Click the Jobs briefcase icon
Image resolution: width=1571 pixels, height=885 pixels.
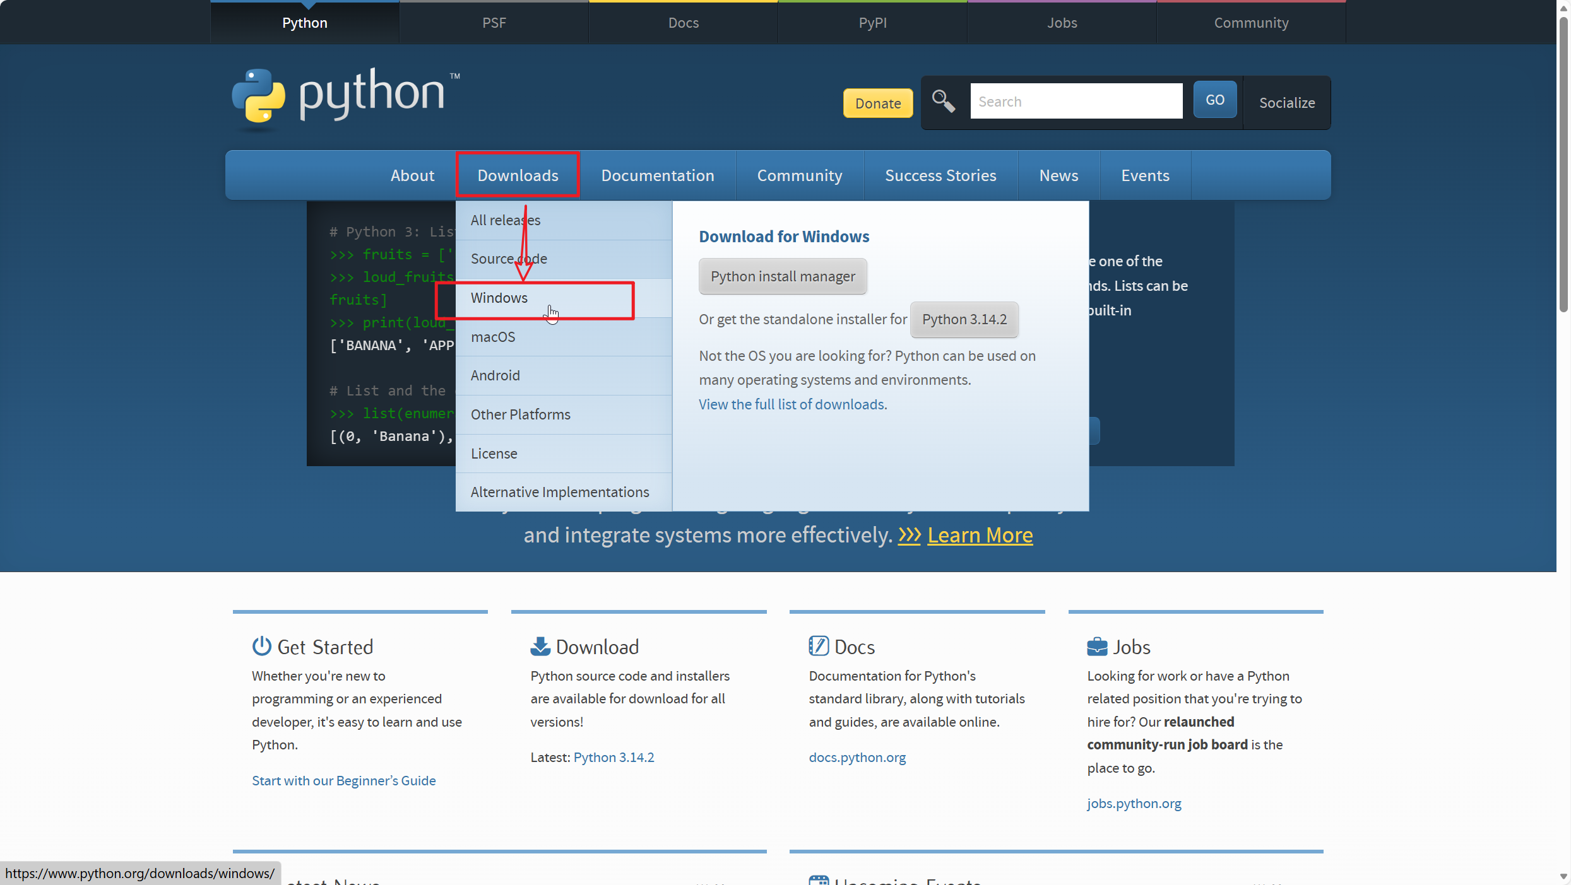[1097, 647]
